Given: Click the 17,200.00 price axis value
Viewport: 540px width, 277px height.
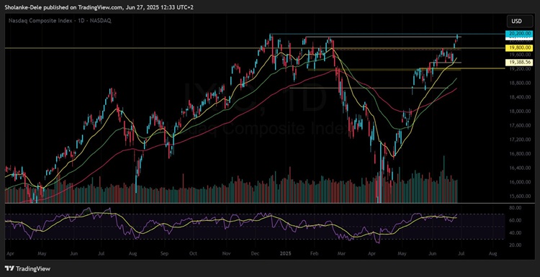Looking at the screenshot, I should point(521,140).
